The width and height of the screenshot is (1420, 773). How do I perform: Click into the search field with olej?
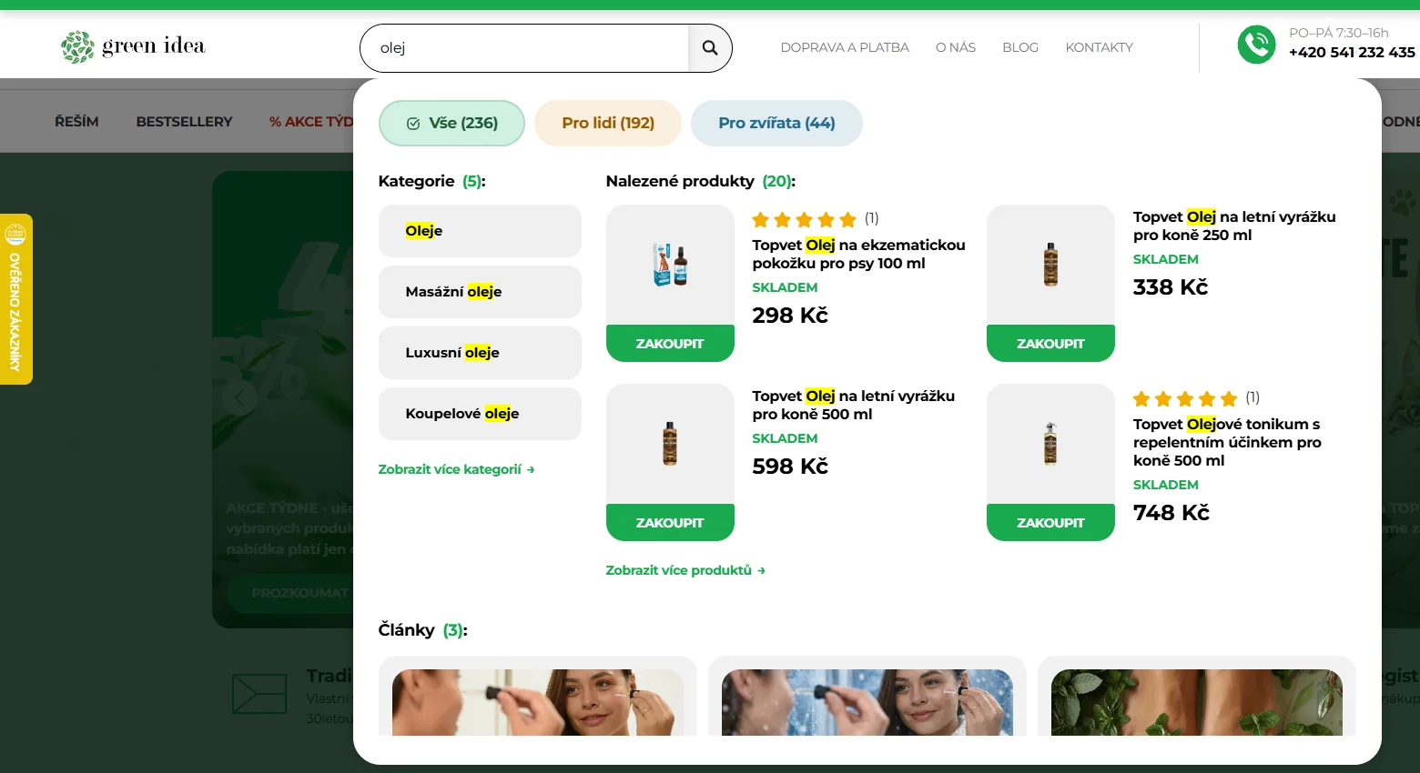(x=525, y=48)
